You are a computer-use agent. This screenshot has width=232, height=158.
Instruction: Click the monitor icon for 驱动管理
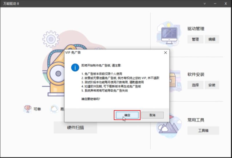click(x=169, y=34)
